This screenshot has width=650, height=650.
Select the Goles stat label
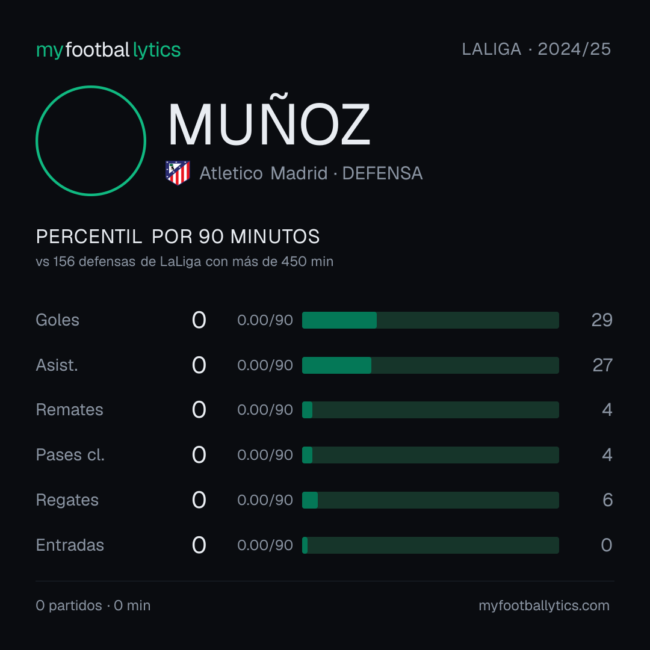point(58,320)
